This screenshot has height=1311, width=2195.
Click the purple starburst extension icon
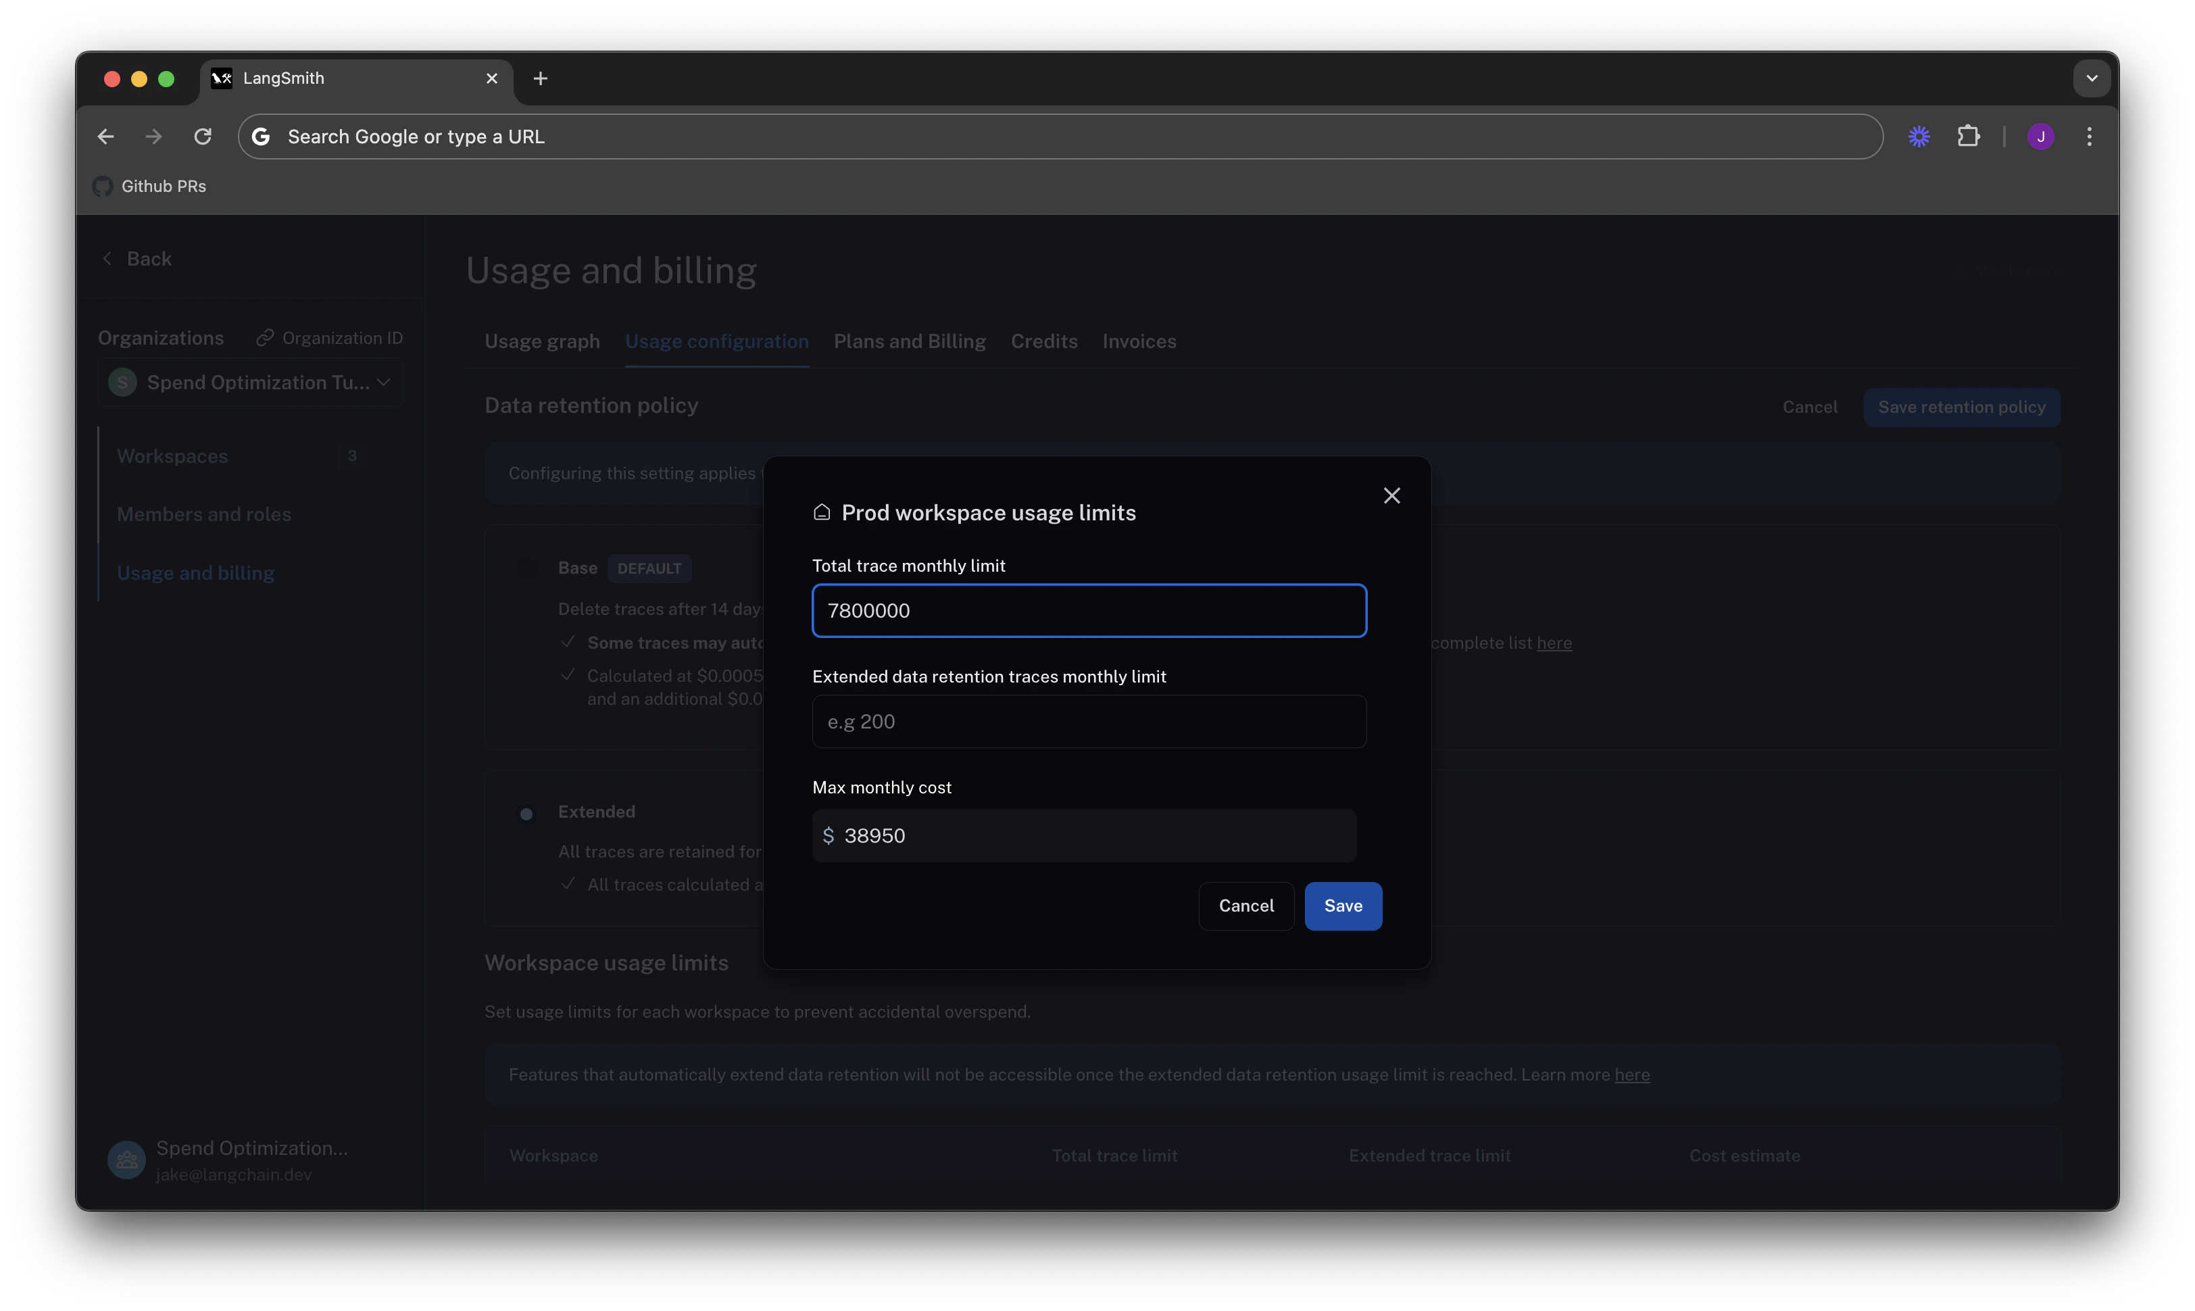point(1919,137)
